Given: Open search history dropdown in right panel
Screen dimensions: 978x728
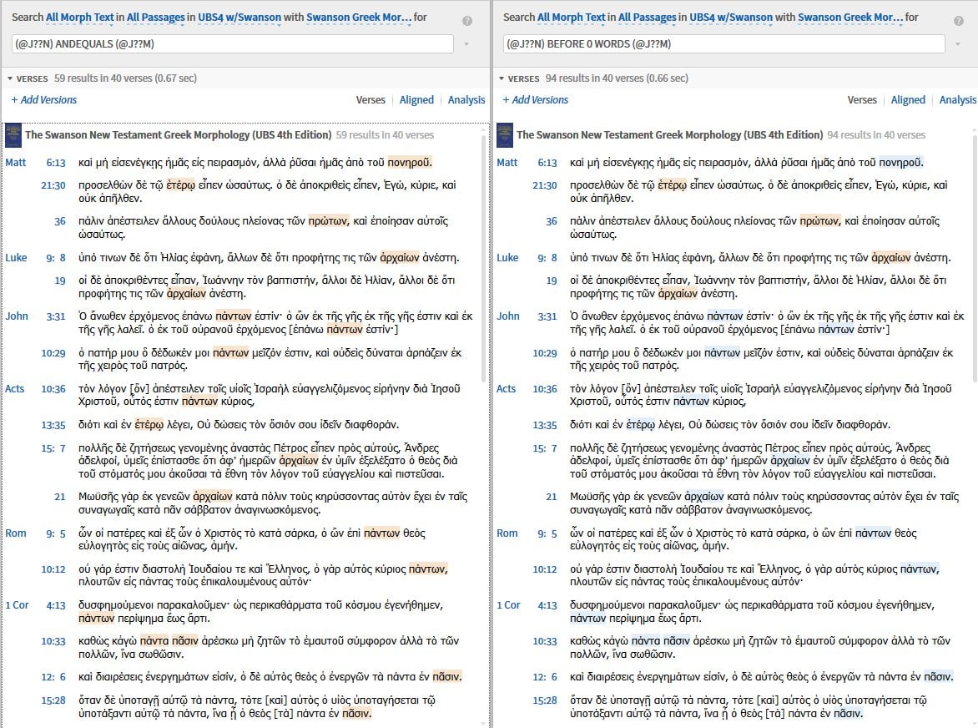Looking at the screenshot, I should [x=958, y=44].
